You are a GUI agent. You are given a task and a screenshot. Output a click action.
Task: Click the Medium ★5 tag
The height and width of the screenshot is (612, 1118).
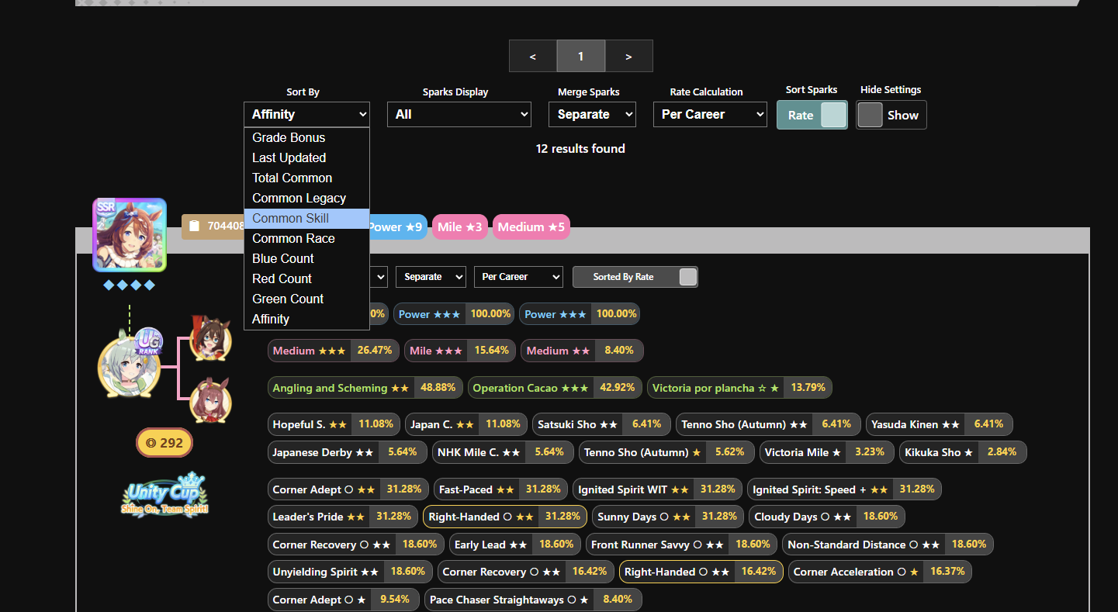pos(531,226)
